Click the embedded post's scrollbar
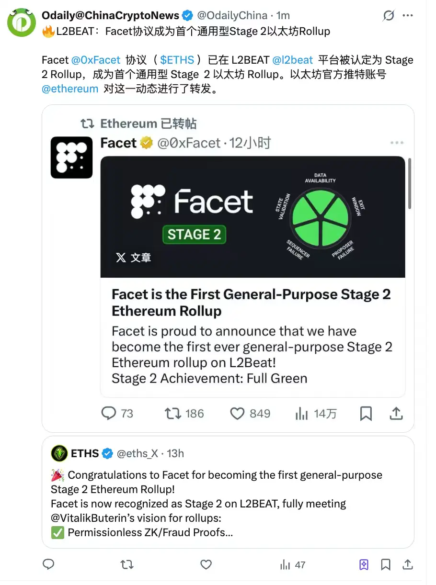 410,184
